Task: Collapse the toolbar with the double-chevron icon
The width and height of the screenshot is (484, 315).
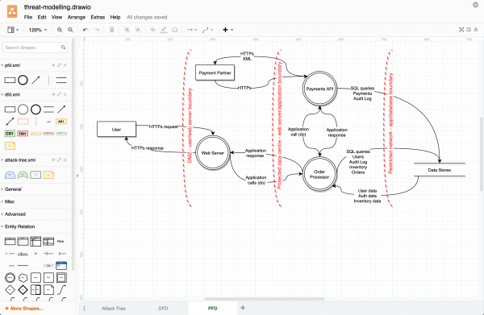Action: pos(476,30)
